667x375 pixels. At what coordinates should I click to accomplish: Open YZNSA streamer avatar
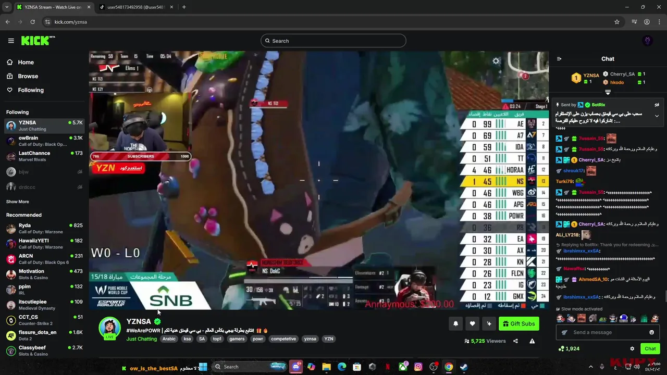click(x=109, y=328)
